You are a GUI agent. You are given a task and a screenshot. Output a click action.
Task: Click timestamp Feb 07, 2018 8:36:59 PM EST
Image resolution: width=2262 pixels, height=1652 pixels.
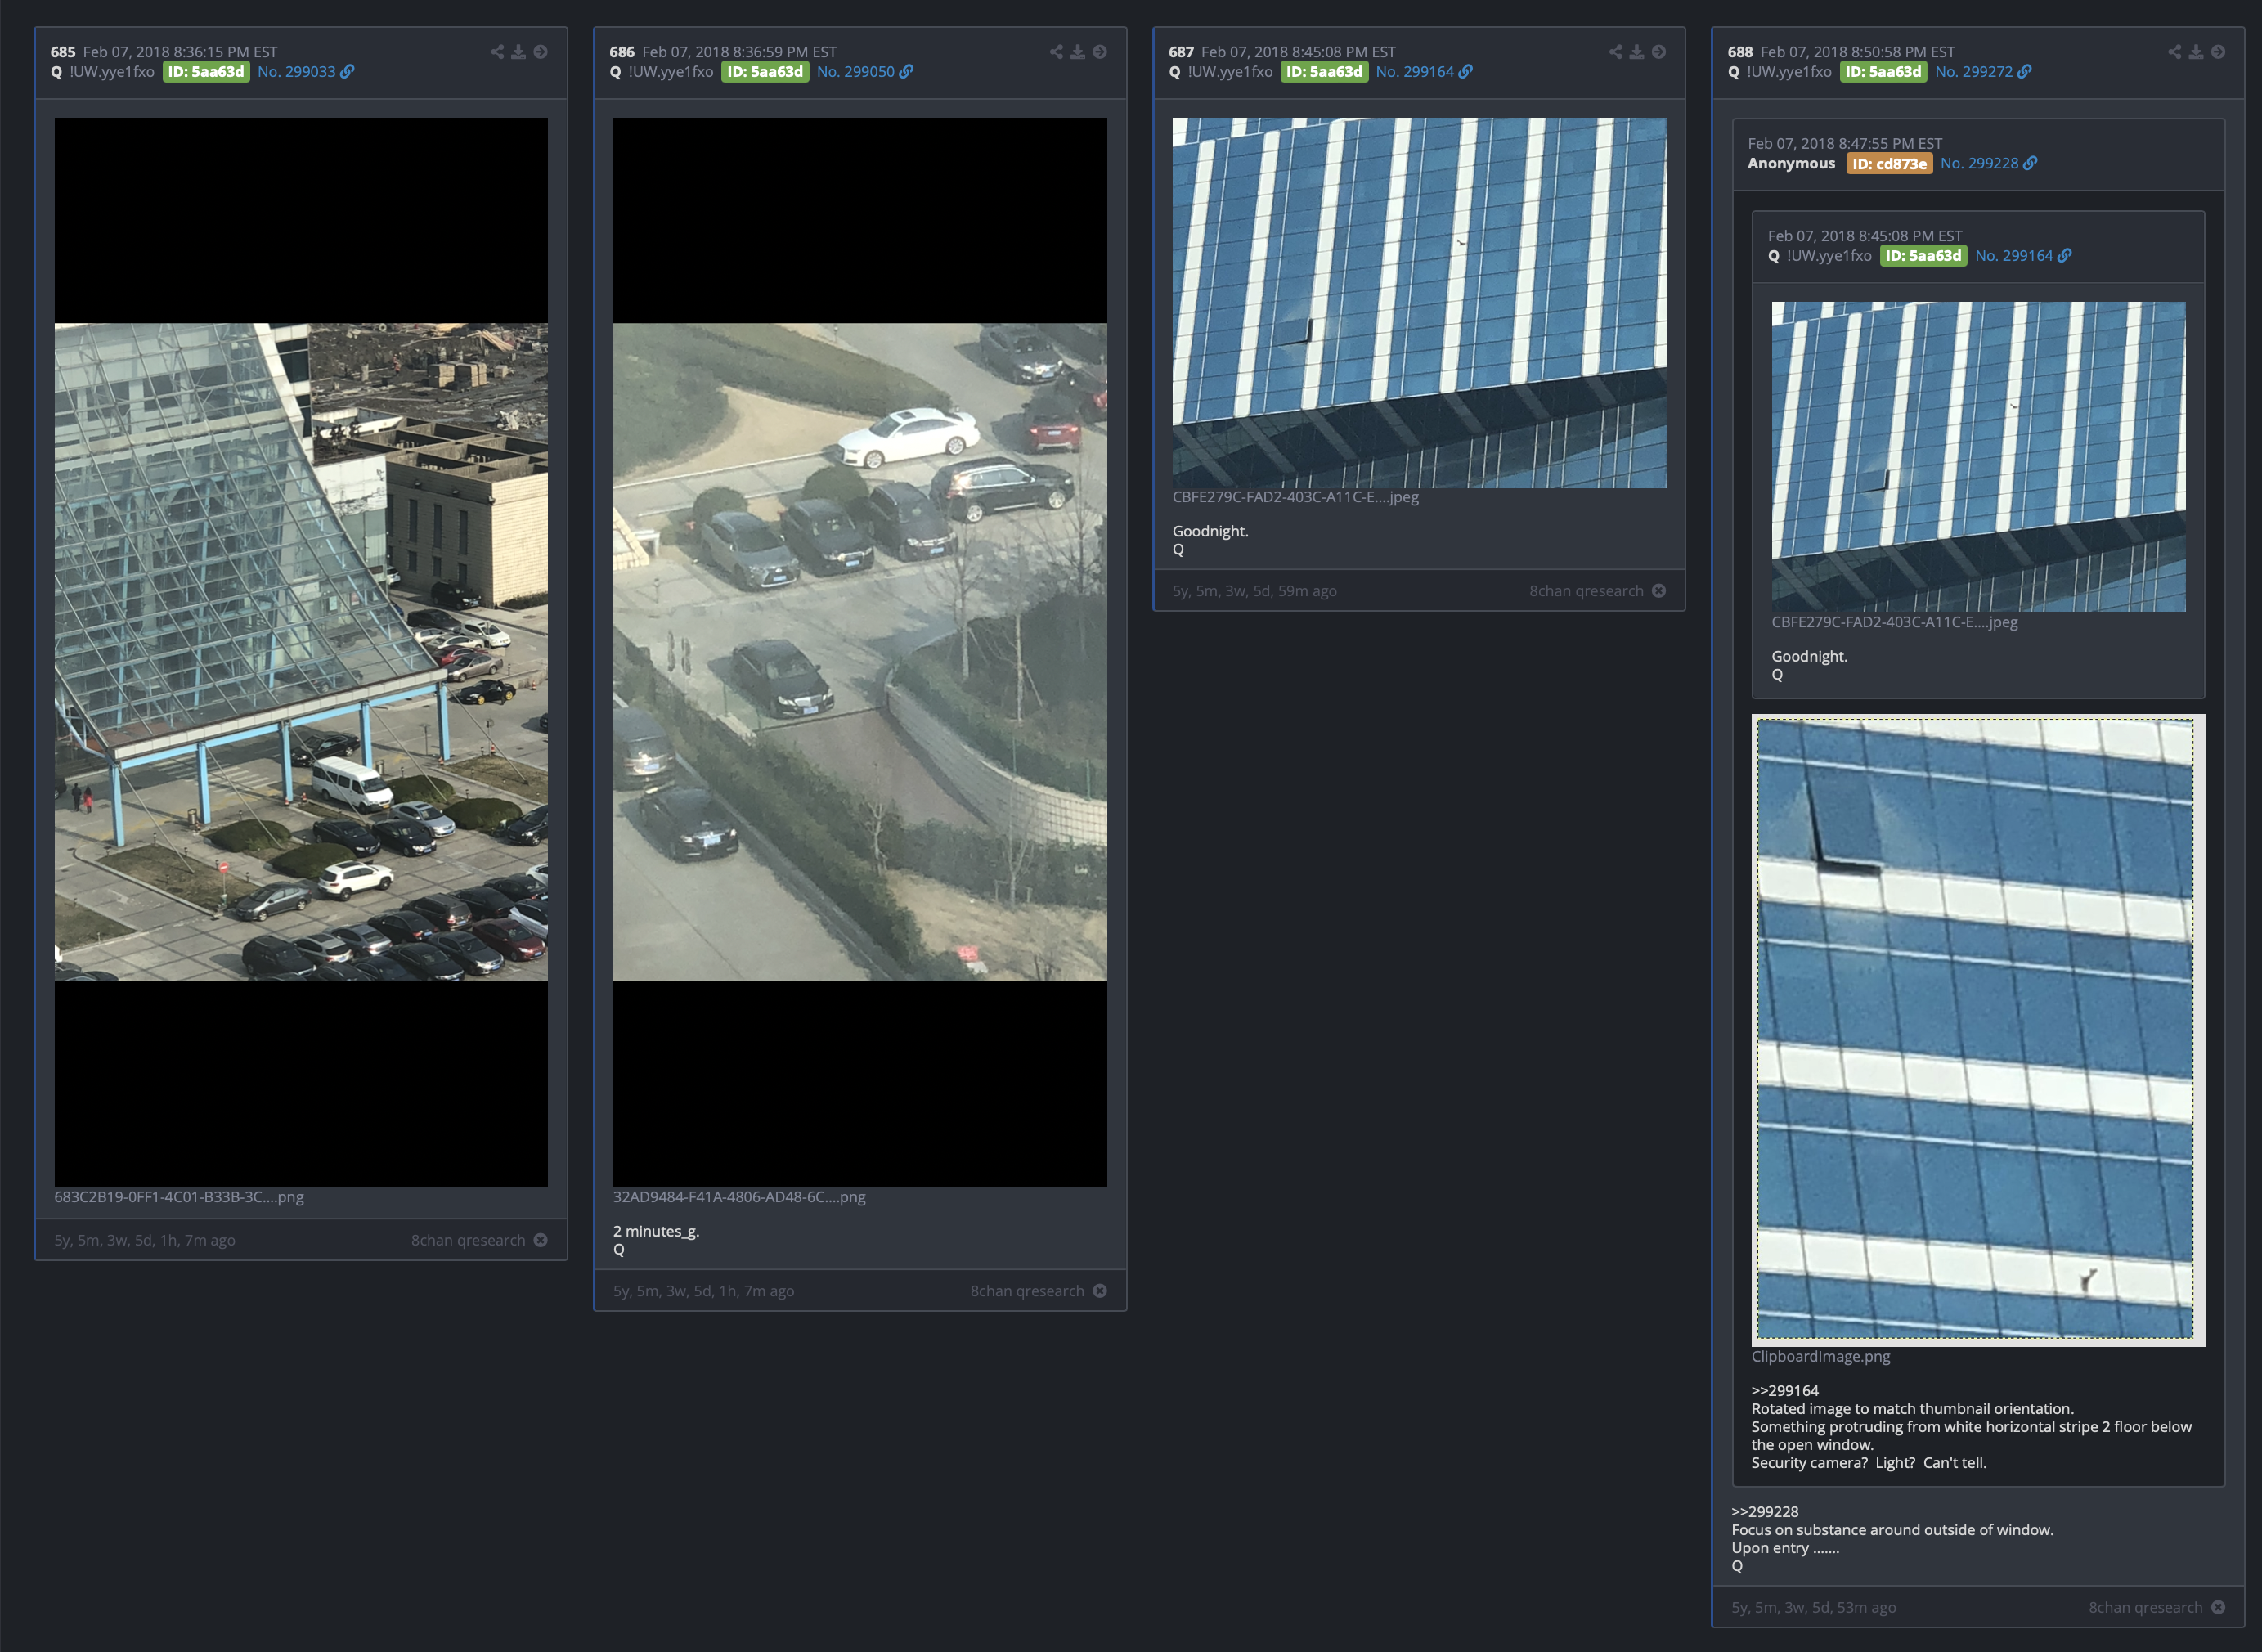[x=739, y=52]
